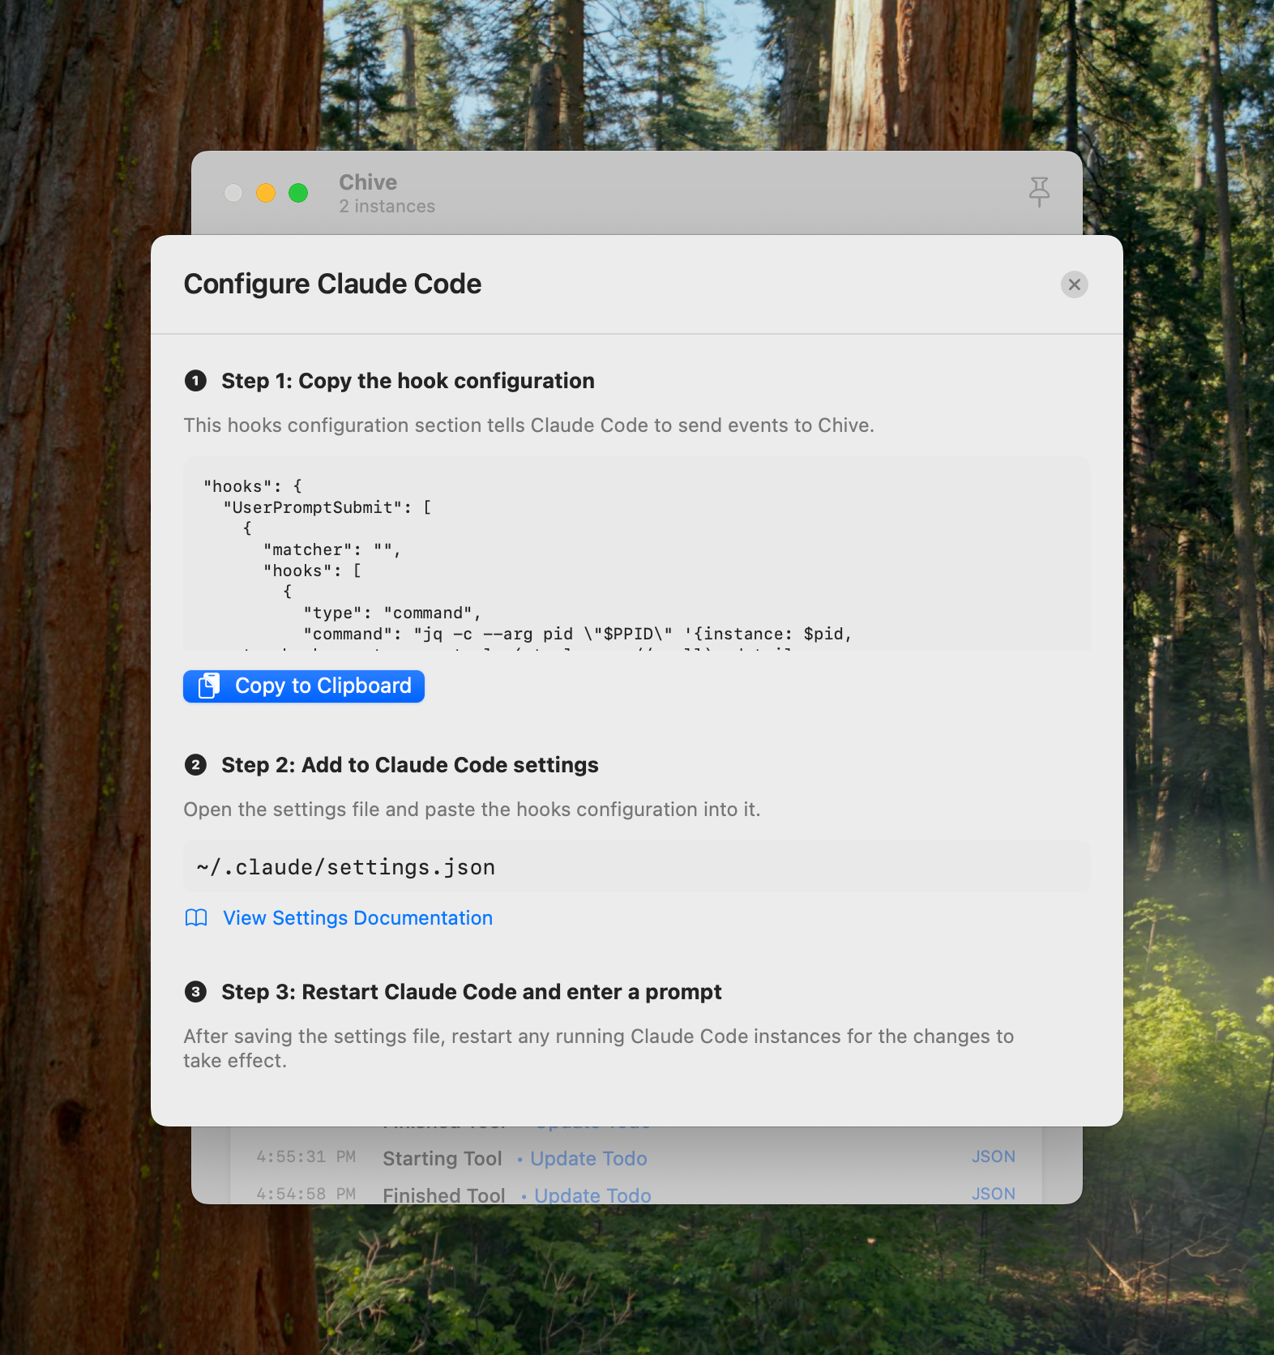Screen dimensions: 1274x1355
Task: Click the "2 instances" subtitle in Chive
Action: (x=387, y=207)
